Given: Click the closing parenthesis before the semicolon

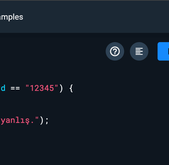Looking at the screenshot, I should tap(41, 121).
